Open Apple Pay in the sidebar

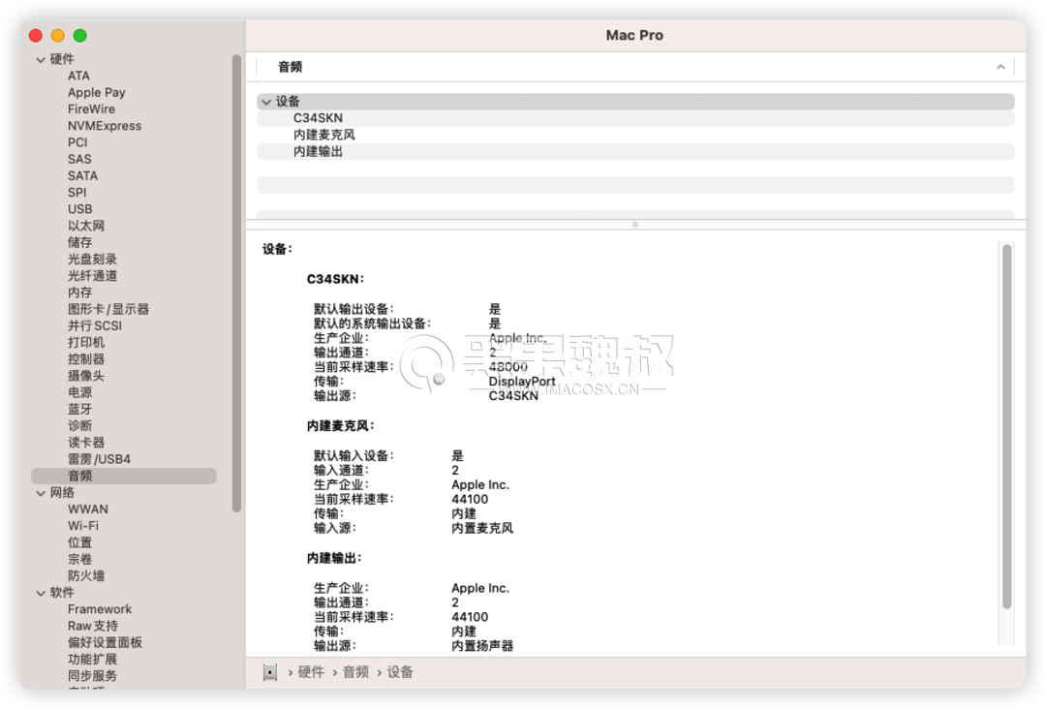click(96, 93)
